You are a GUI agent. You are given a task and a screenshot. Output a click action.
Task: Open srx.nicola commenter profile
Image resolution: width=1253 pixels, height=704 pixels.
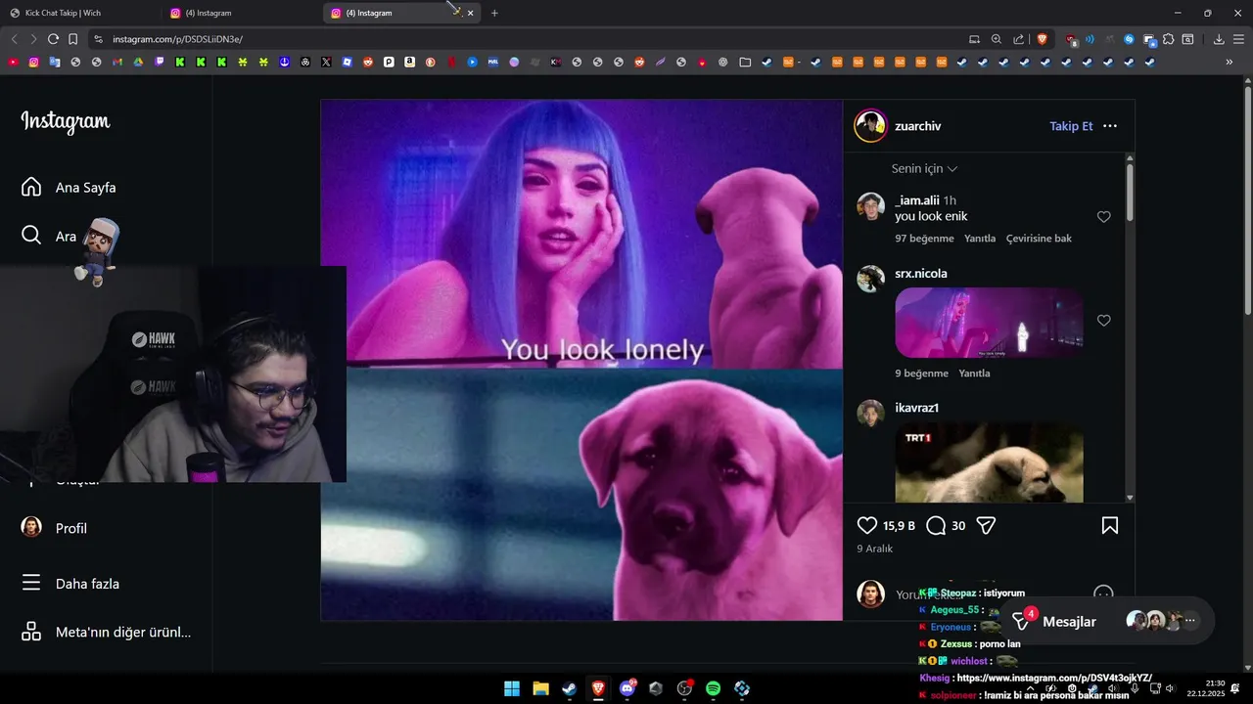(x=920, y=274)
